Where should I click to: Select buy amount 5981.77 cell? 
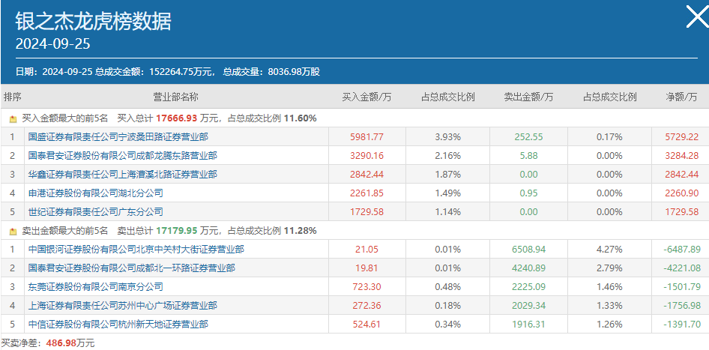tap(366, 136)
